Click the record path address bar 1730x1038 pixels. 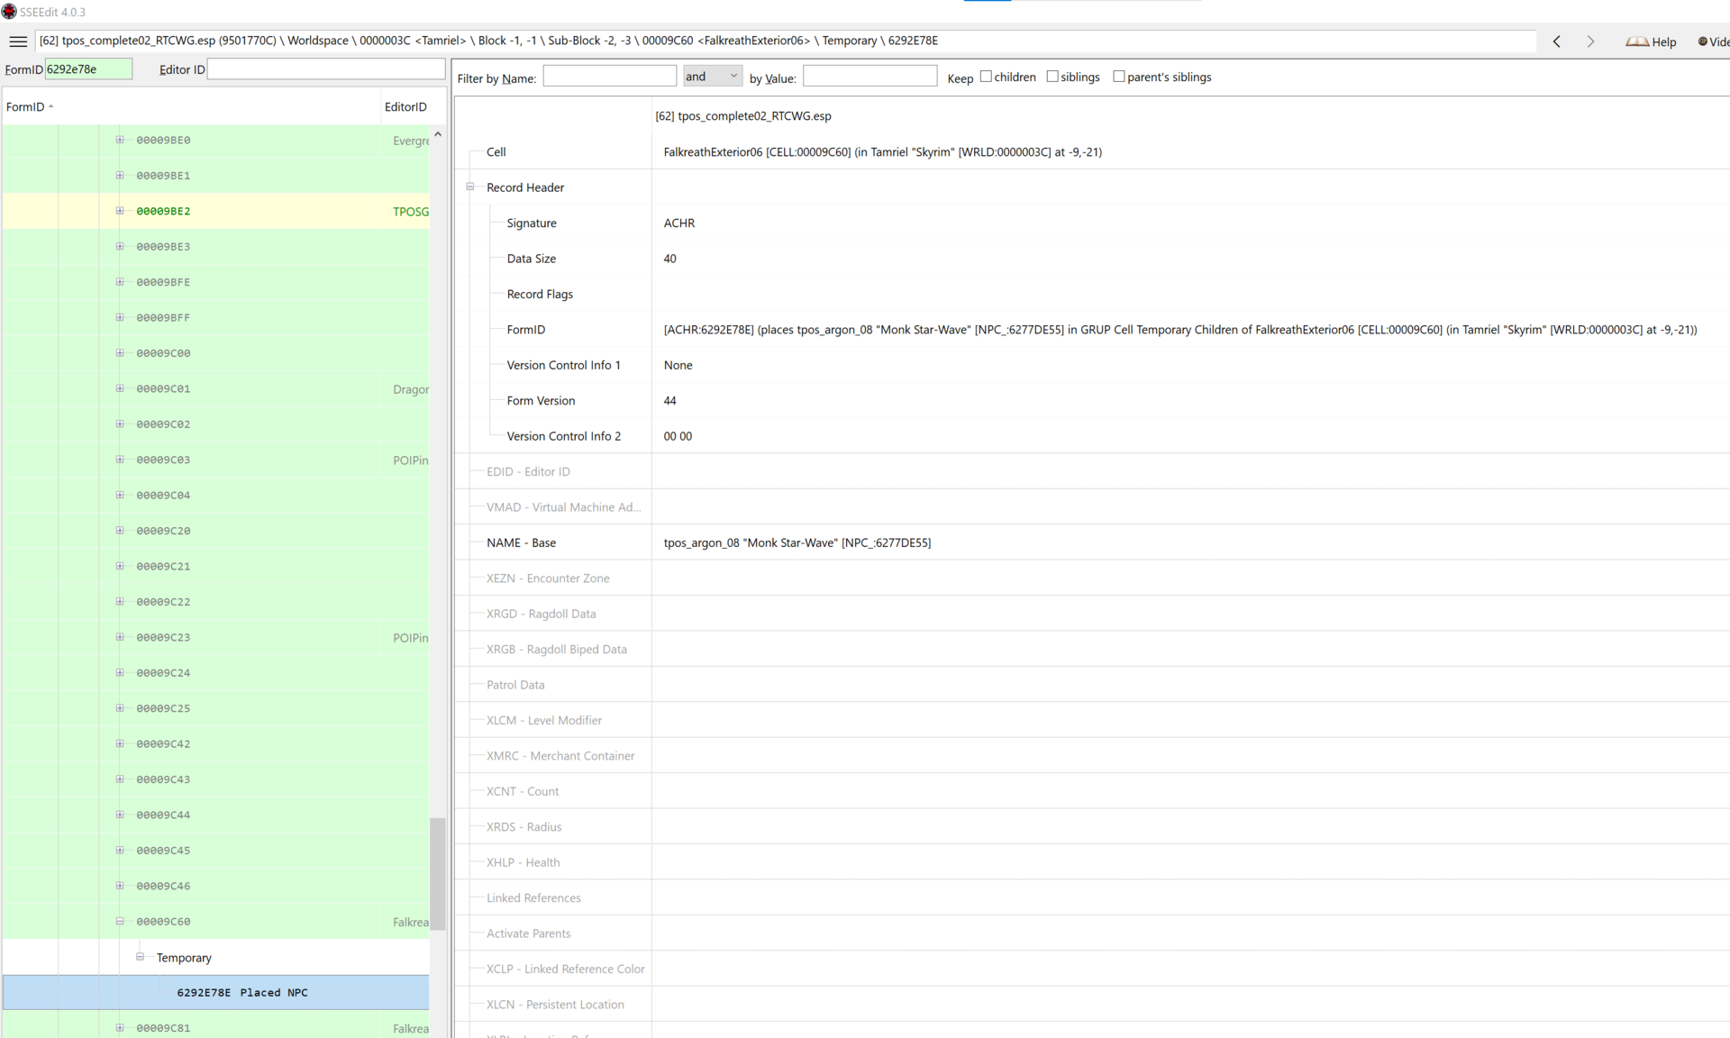tap(785, 41)
